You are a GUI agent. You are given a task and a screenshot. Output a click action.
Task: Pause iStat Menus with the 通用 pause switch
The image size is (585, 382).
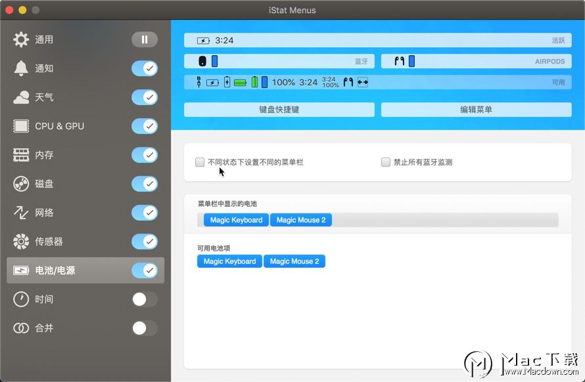tap(145, 39)
